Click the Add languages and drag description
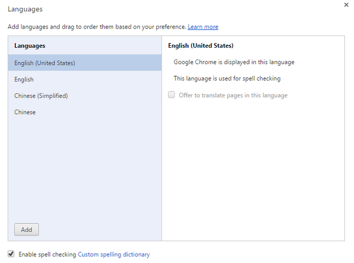This screenshot has width=354, height=263. pos(97,27)
